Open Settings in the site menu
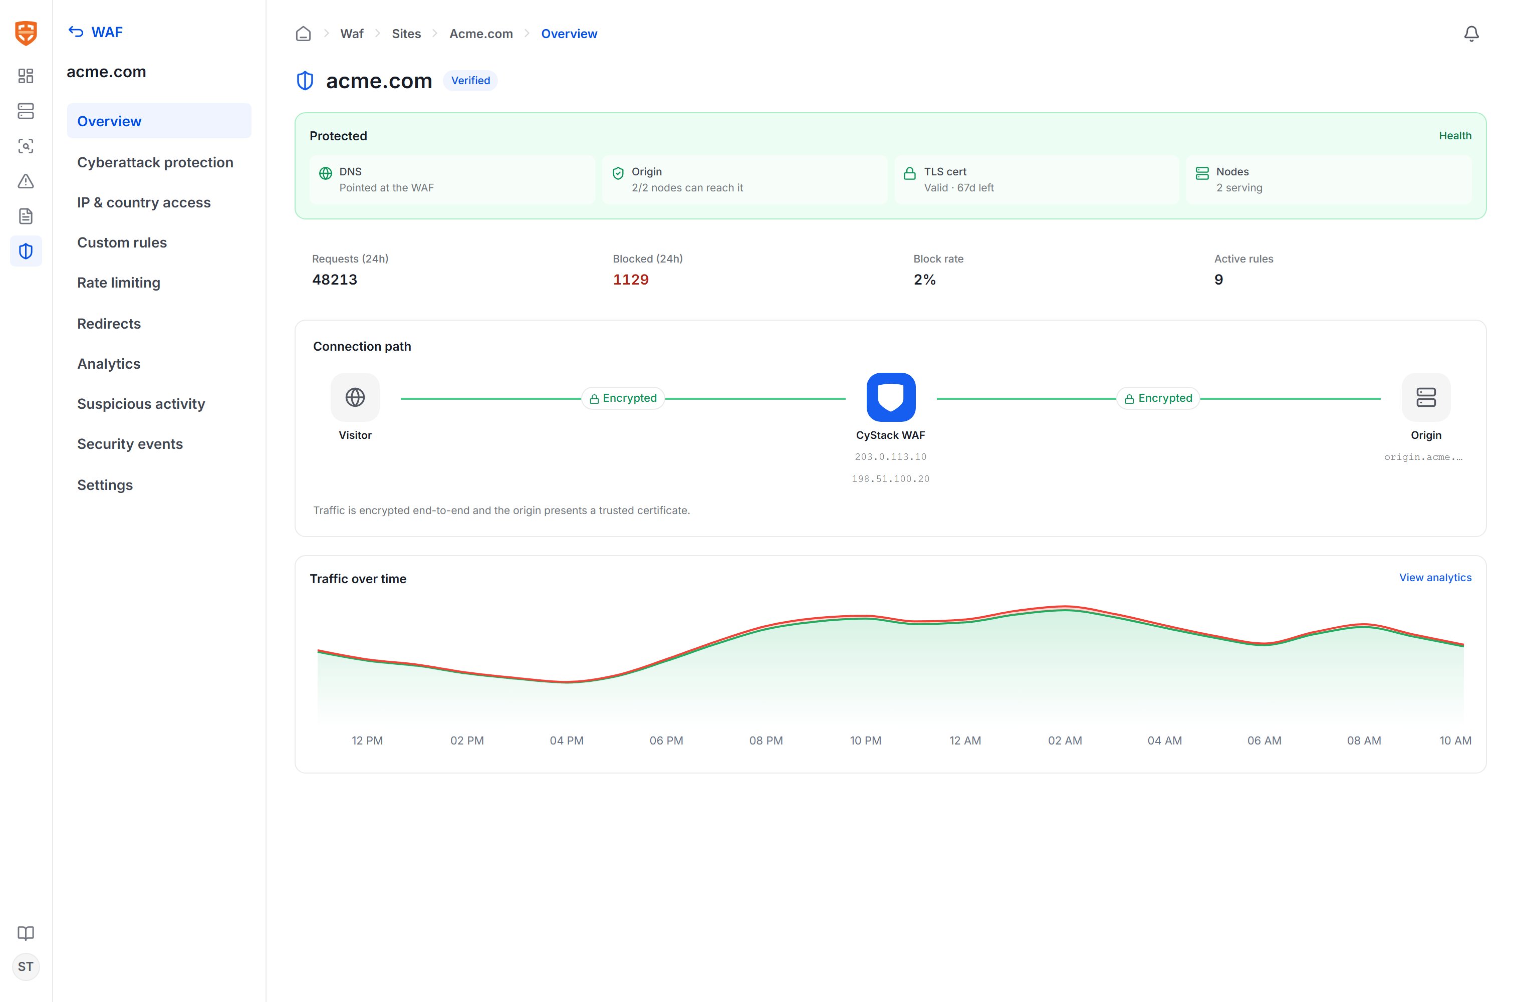Image resolution: width=1515 pixels, height=1002 pixels. [159, 485]
